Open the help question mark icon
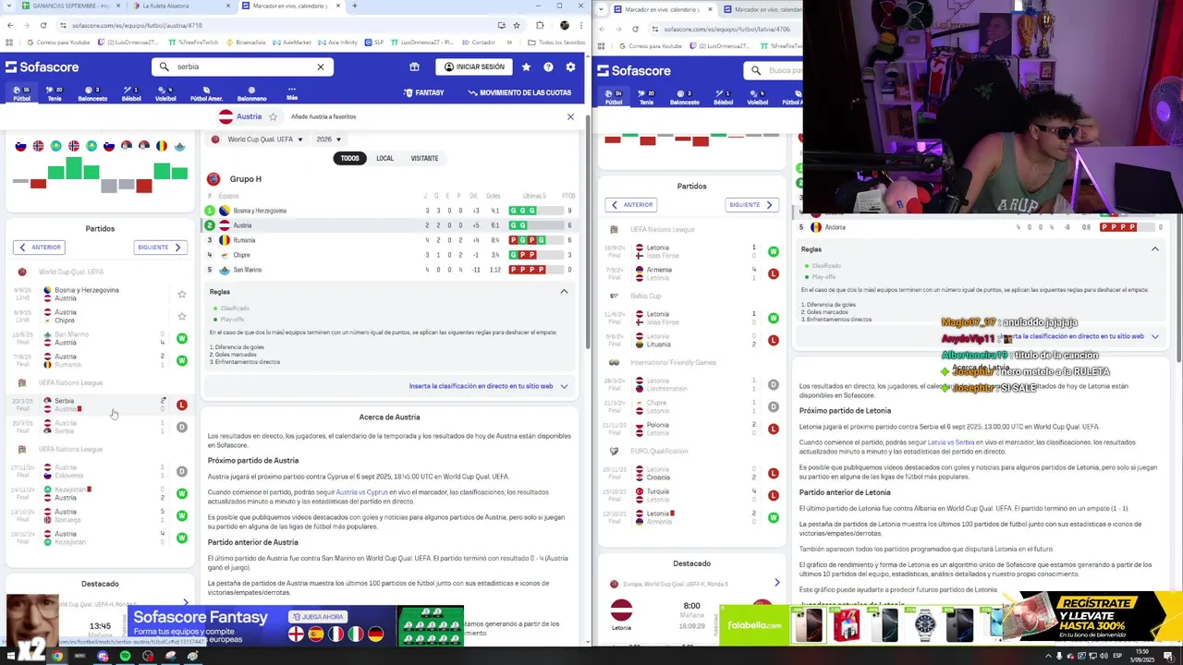Image resolution: width=1183 pixels, height=665 pixels. pos(548,66)
